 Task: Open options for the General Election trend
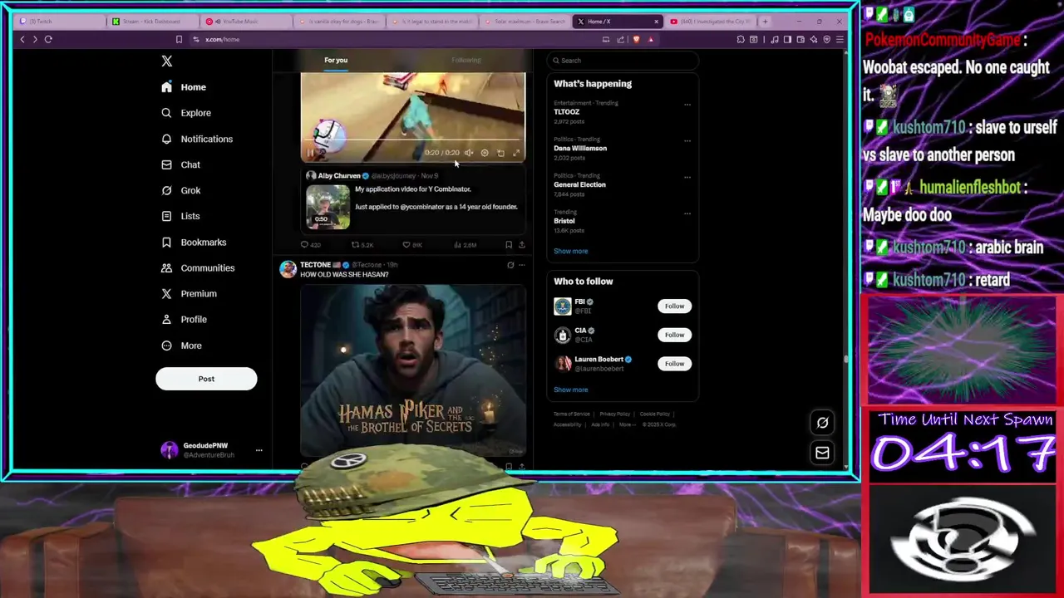[687, 178]
